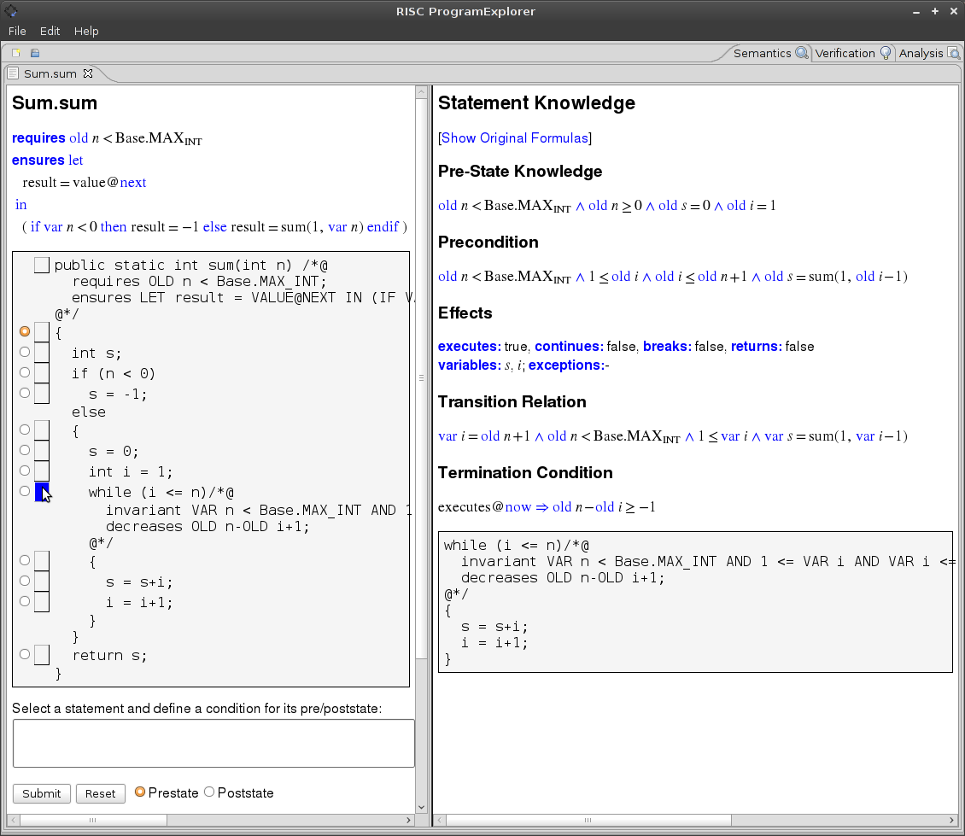Image resolution: width=965 pixels, height=836 pixels.
Task: Click the marker box beside 'return s;'
Action: coord(42,655)
